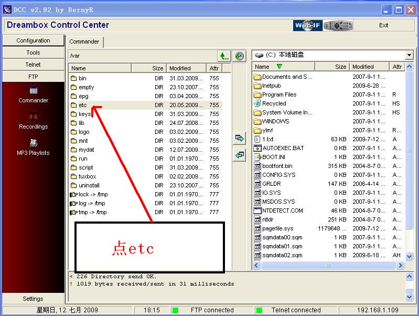Open the Tools section
This screenshot has width=419, height=316.
(33, 52)
